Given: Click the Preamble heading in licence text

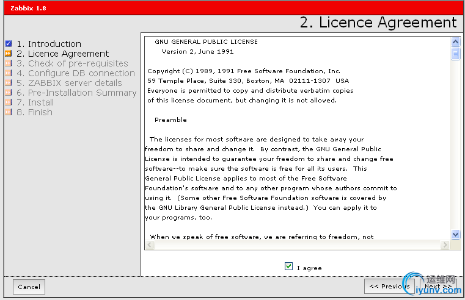Looking at the screenshot, I should (x=170, y=120).
